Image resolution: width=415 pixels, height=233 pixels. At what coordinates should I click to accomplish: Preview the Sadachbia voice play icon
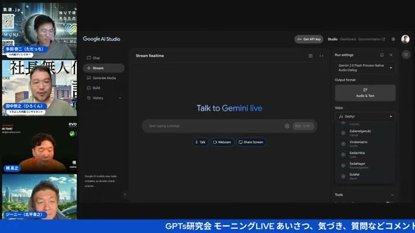[343, 155]
